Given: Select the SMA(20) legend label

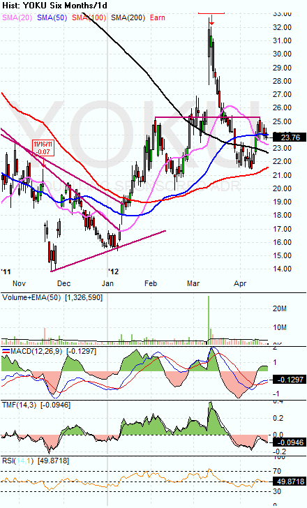Looking at the screenshot, I should point(17,17).
